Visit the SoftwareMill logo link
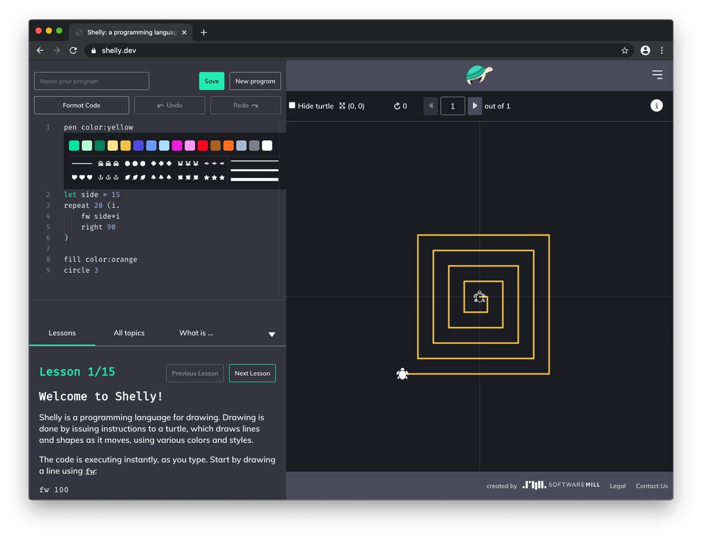Screen dimensions: 702x538 pyautogui.click(x=561, y=485)
